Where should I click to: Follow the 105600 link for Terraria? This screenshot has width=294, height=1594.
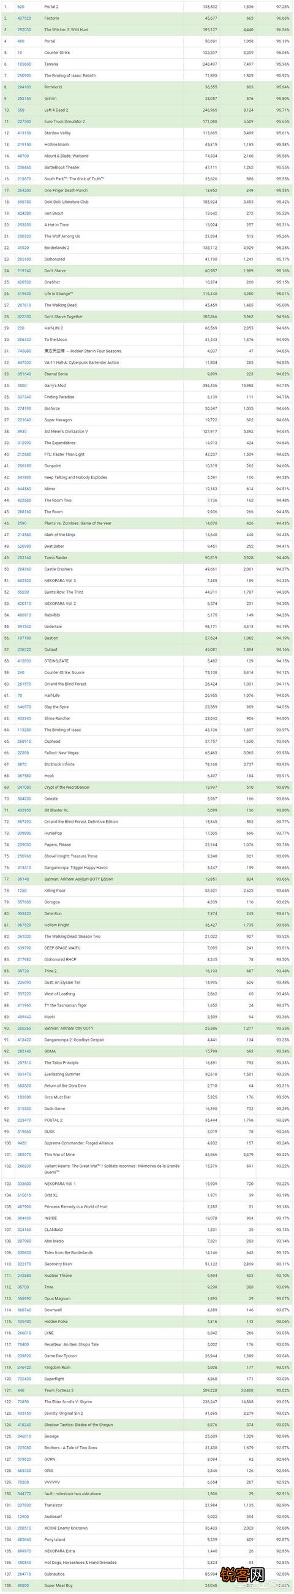pos(23,64)
